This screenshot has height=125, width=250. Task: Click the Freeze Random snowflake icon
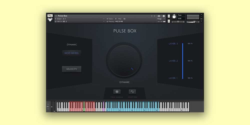[x=117, y=92]
